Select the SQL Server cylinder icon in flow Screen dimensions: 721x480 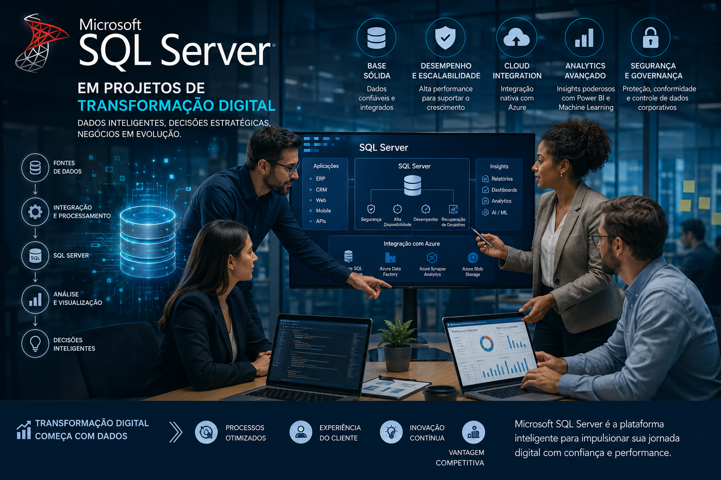click(x=35, y=255)
